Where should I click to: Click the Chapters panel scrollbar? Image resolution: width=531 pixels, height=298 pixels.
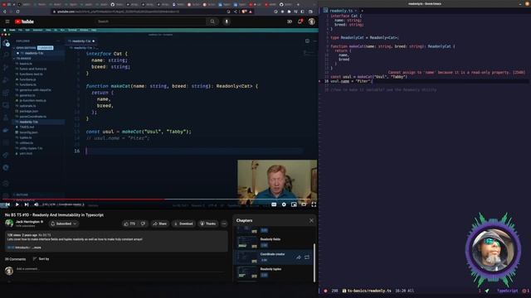coord(314,262)
